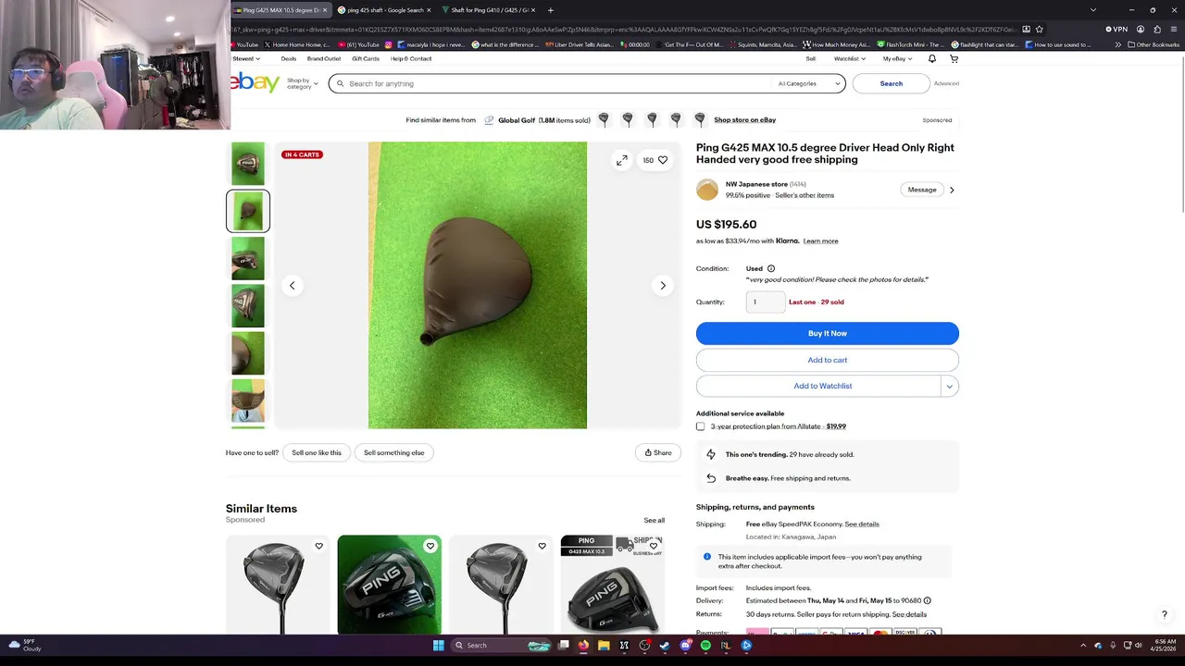Click the delivery estimate info icon
1185x666 pixels.
(927, 600)
